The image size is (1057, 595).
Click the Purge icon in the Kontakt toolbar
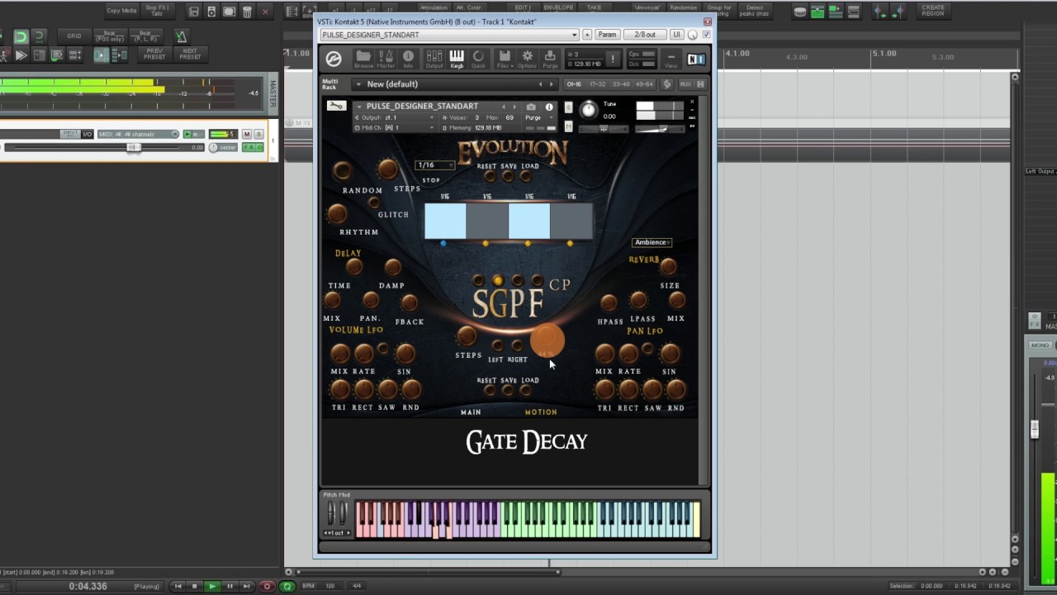[x=550, y=59]
